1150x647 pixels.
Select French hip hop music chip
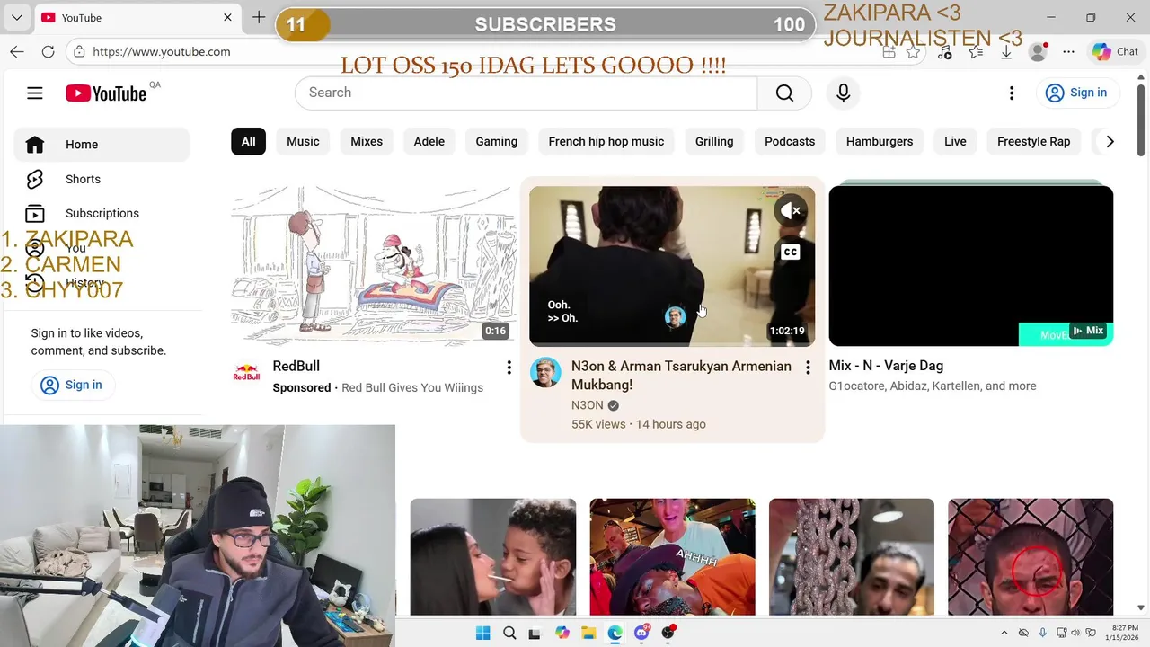tap(606, 141)
